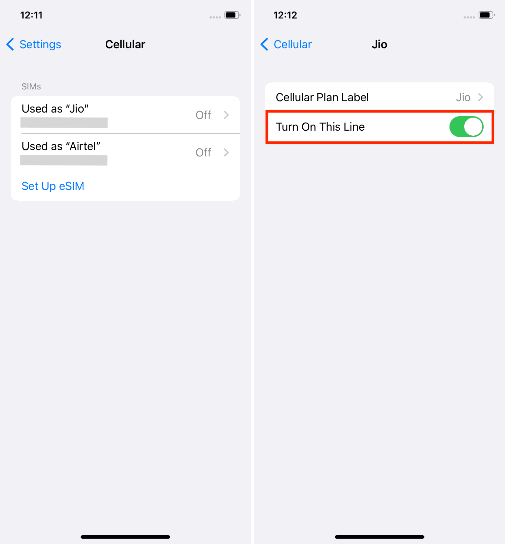Open the Used as "Airtel" SIM entry
This screenshot has width=505, height=544.
coord(125,152)
